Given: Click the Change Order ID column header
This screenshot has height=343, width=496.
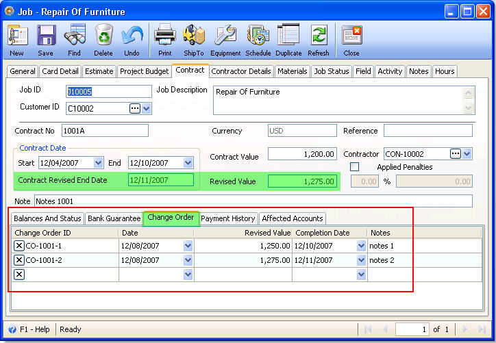Looking at the screenshot, I should click(x=65, y=233).
